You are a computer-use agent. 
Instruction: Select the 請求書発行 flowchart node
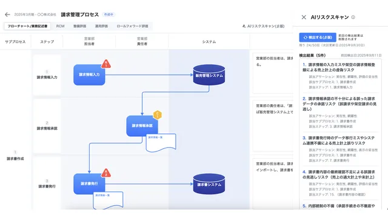coord(89,183)
